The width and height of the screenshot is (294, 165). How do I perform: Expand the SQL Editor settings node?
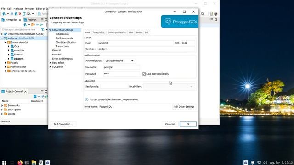pos(50,67)
